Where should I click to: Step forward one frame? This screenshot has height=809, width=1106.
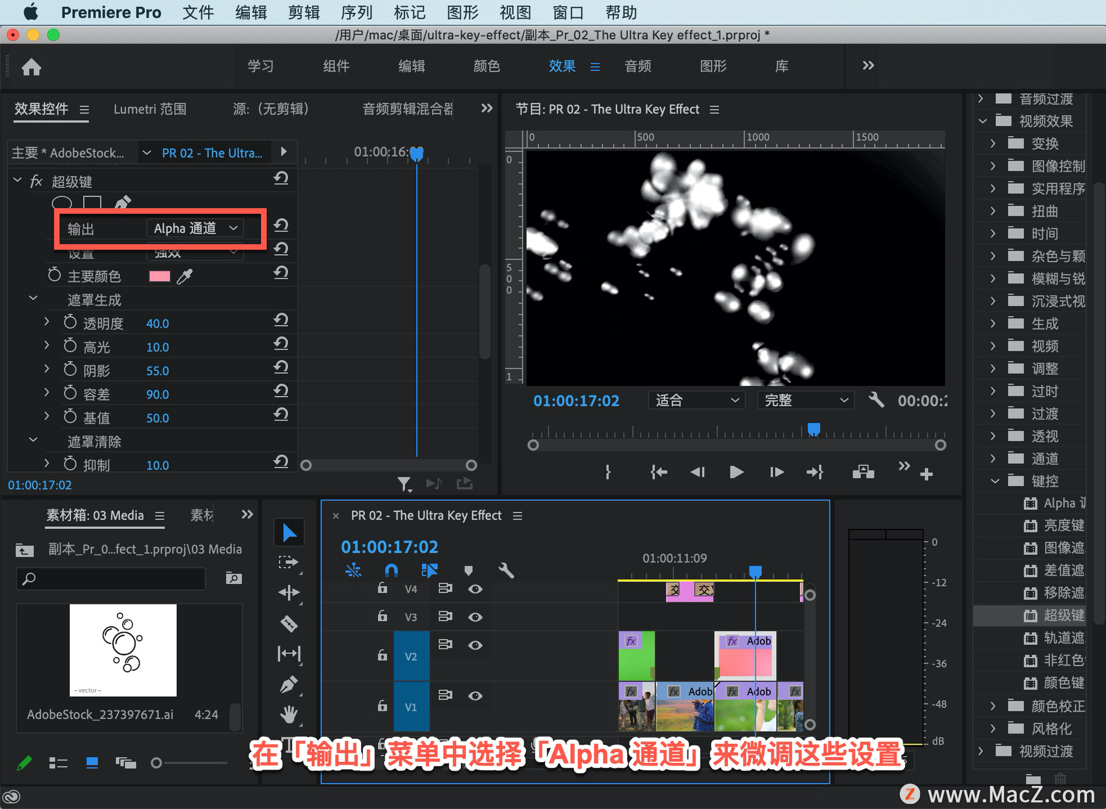pos(777,472)
